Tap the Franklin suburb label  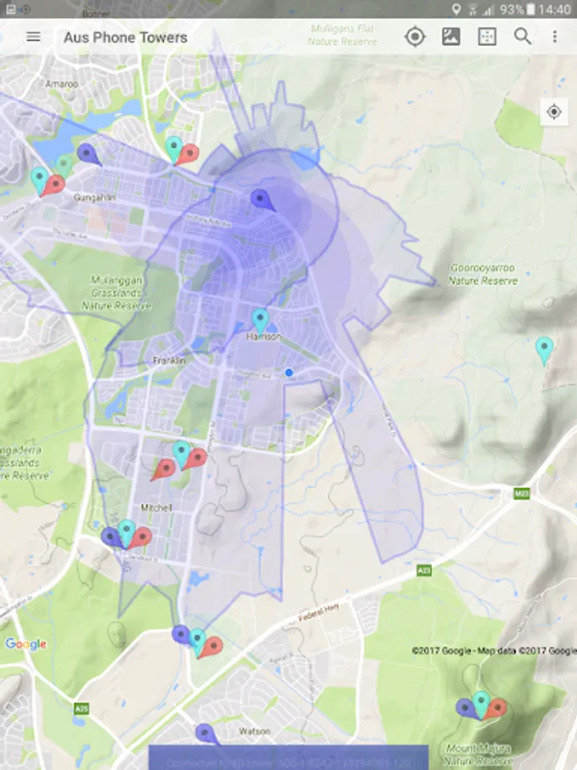(x=169, y=361)
